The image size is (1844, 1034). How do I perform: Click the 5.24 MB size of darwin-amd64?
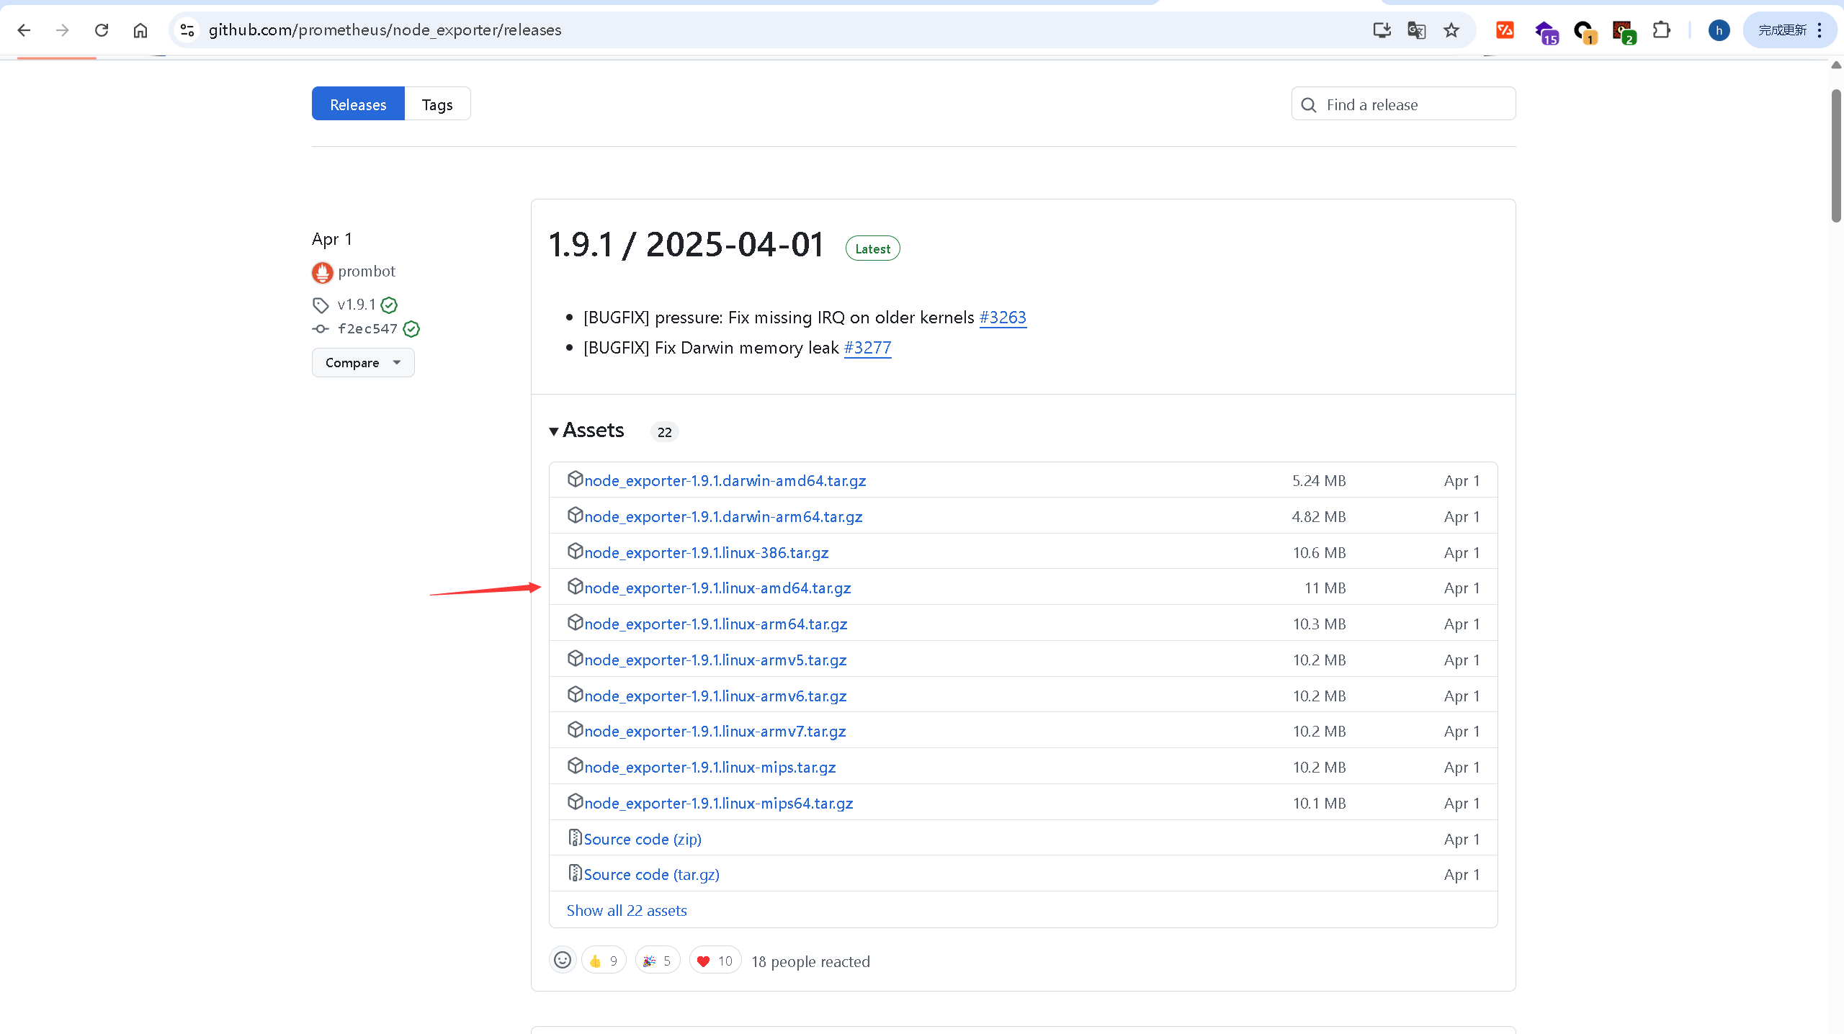1319,480
